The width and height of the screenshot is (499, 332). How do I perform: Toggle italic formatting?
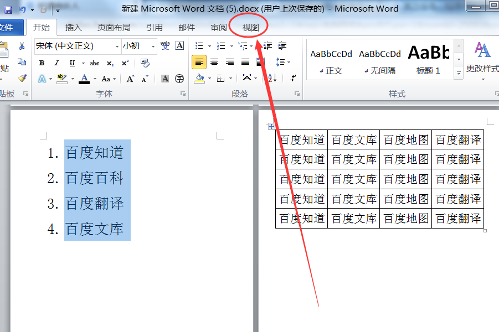[x=56, y=63]
